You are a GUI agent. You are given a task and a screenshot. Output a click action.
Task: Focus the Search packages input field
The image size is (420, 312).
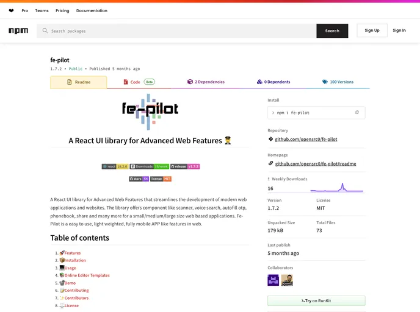(x=176, y=30)
